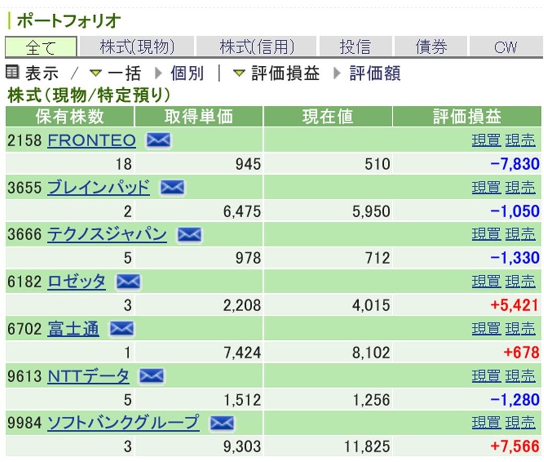Screen dimensions: 544x462
Task: Click the acquisition price 9,303
Action: point(242,446)
